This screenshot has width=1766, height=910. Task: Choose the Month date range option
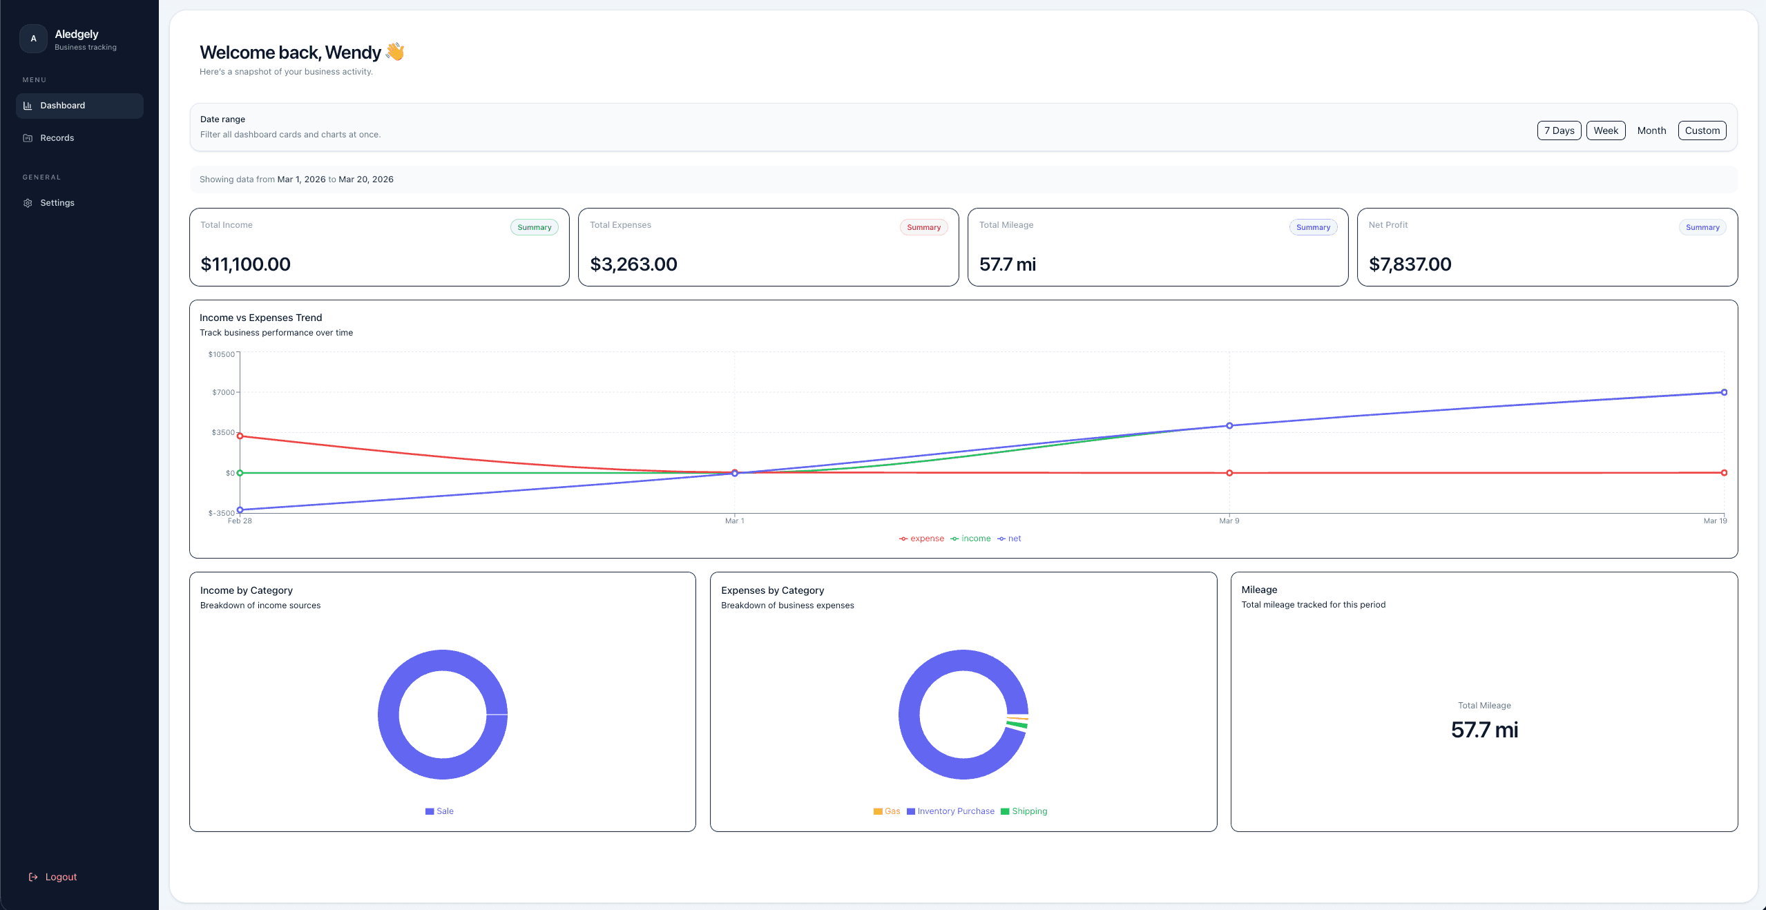point(1651,130)
